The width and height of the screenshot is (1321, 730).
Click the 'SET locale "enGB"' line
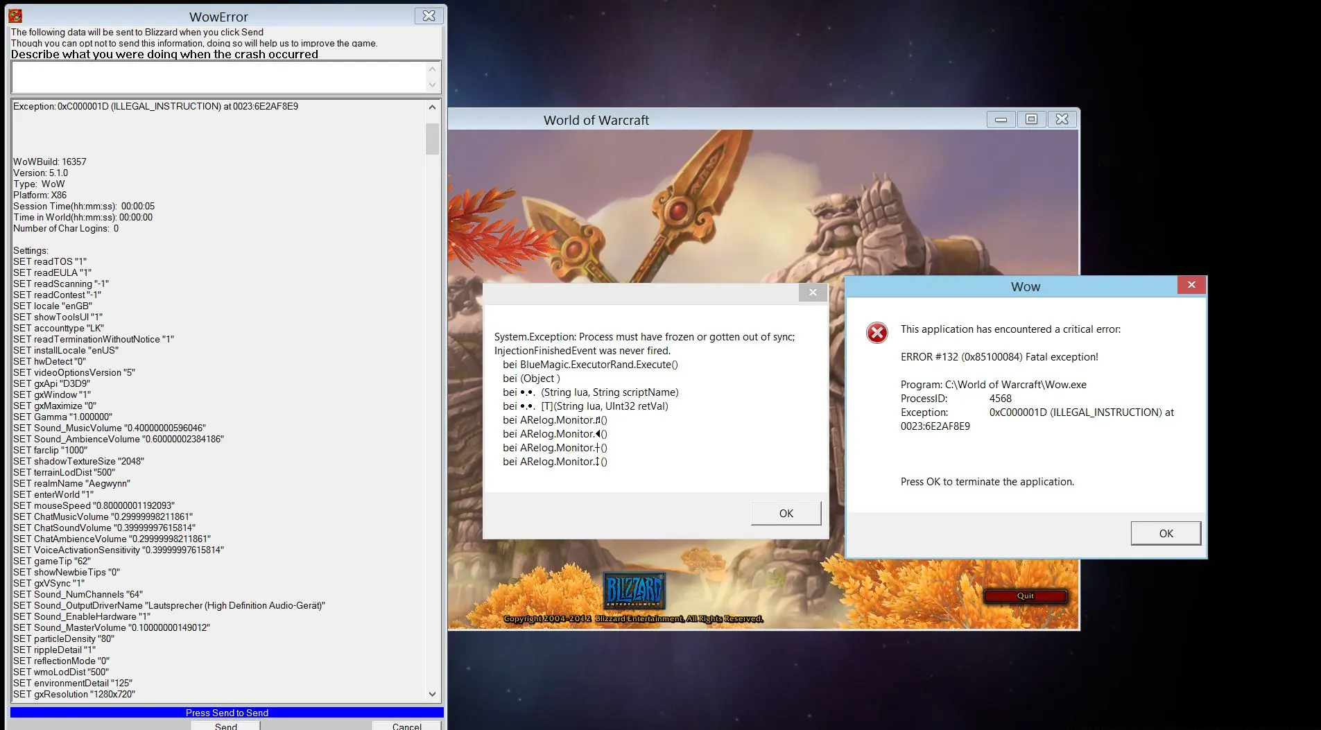[53, 306]
